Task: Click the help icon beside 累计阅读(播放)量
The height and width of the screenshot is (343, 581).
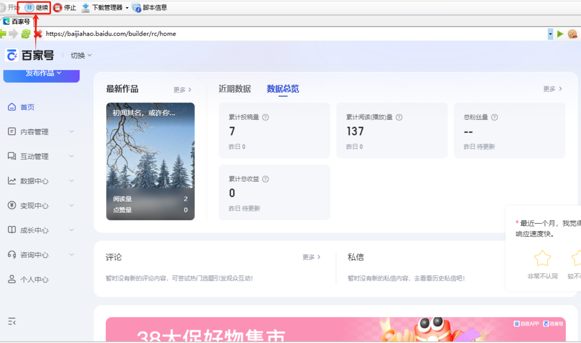Action: pos(399,117)
